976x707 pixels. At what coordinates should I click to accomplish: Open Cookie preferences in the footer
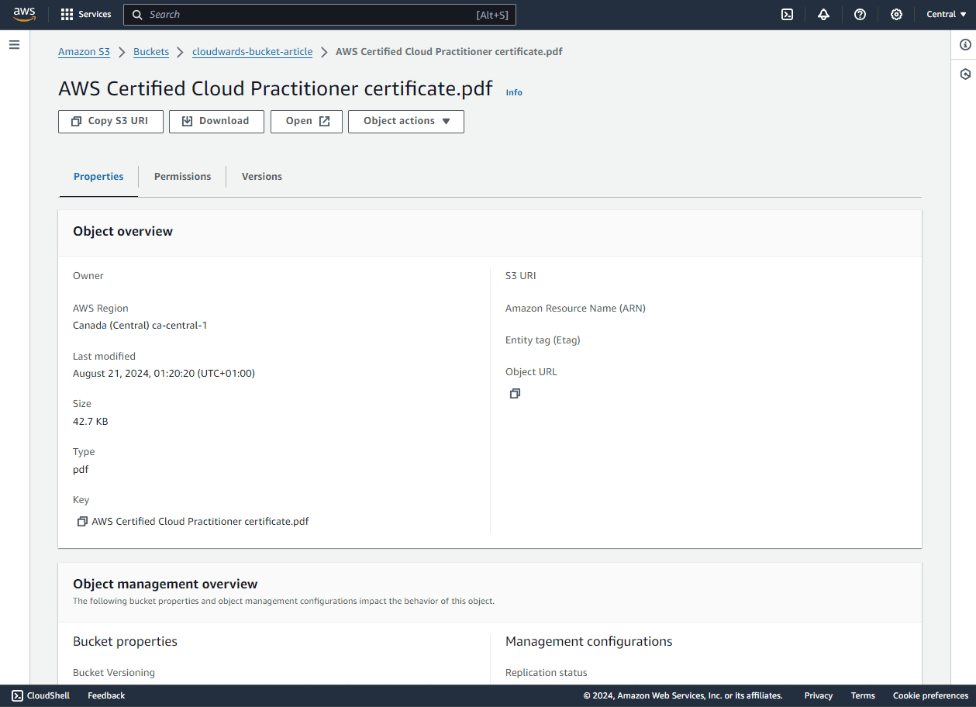coord(930,695)
